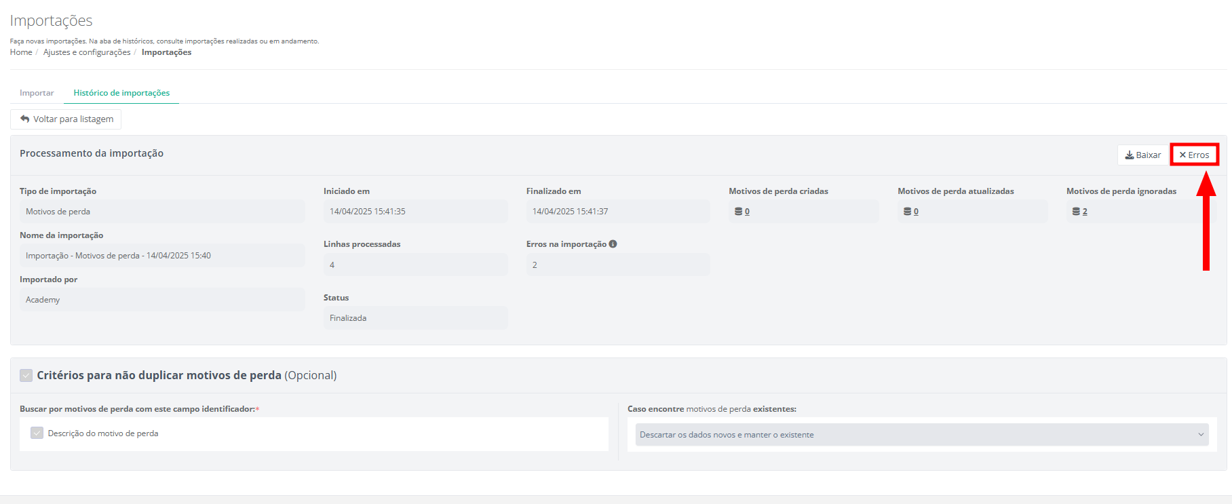This screenshot has height=504, width=1232.
Task: Click database icon under Motivos de perda atualizadas
Action: pos(907,212)
